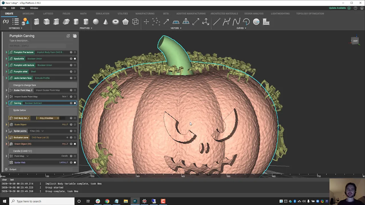
Task: Open the Primitives group dropdown
Action: [86, 28]
